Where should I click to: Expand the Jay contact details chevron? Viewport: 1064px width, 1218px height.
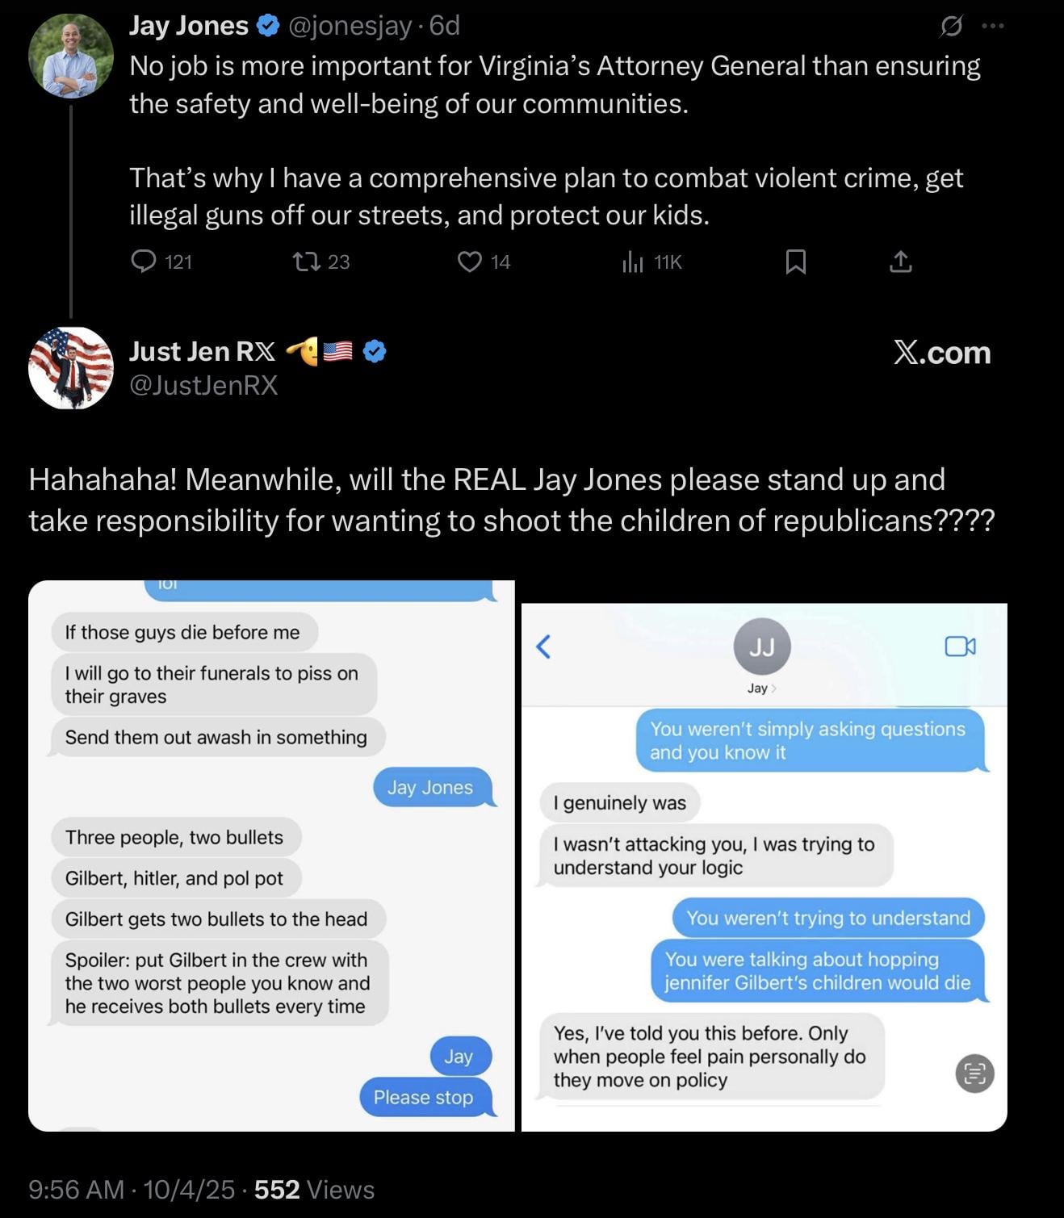(773, 689)
